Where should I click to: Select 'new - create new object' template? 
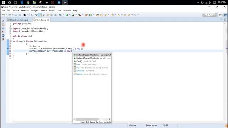point(92,65)
